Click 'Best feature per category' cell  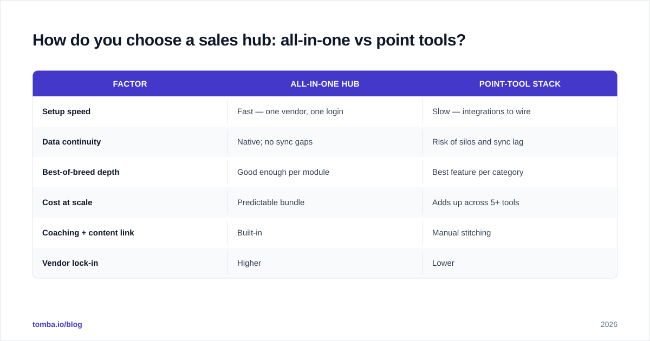pyautogui.click(x=478, y=172)
